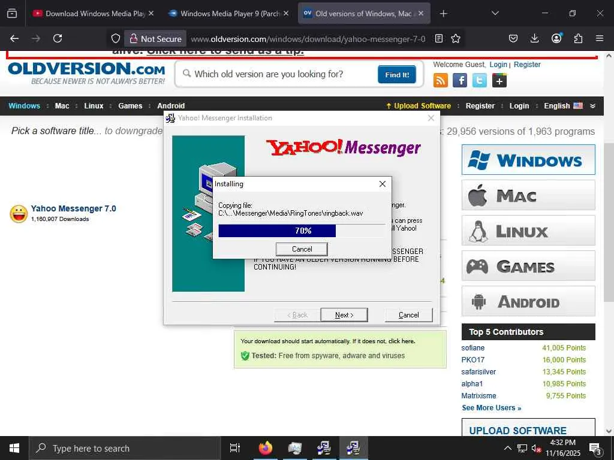Open RSS feed icon on OldVersion
This screenshot has height=460, width=614.
click(441, 81)
